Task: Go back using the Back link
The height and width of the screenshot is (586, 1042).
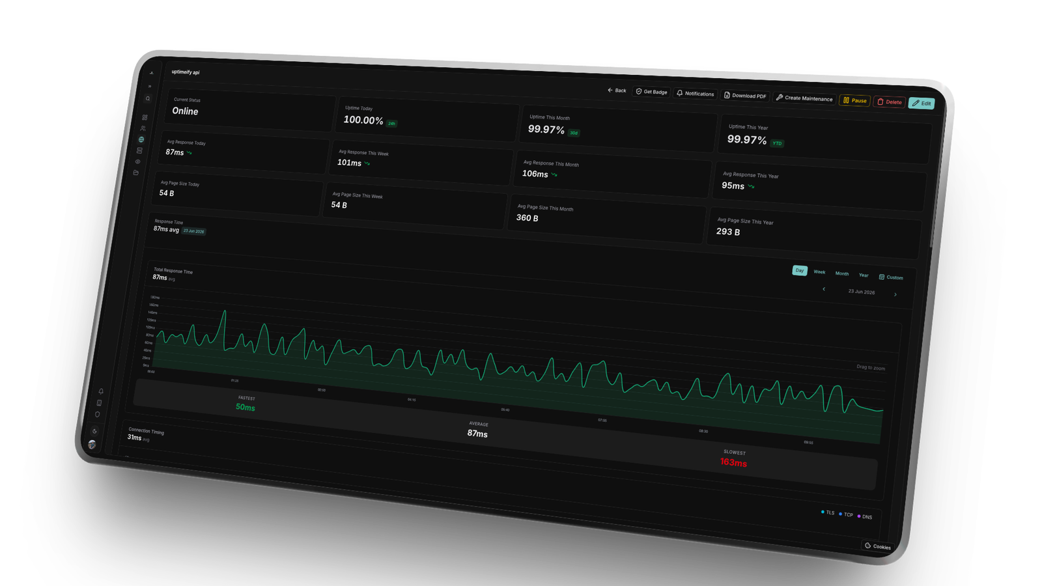Action: click(x=617, y=91)
